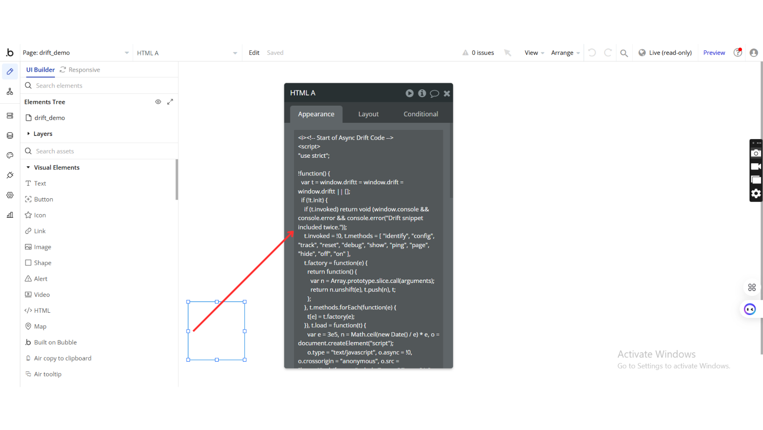Switch to the Responsive tab

tap(80, 70)
